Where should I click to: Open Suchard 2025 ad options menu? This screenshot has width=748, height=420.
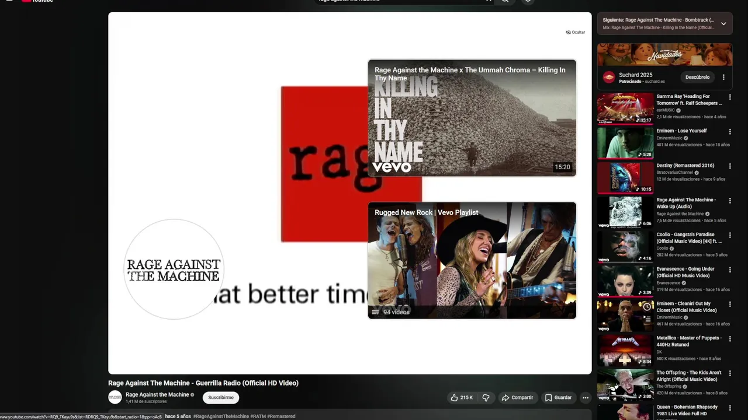pyautogui.click(x=723, y=77)
